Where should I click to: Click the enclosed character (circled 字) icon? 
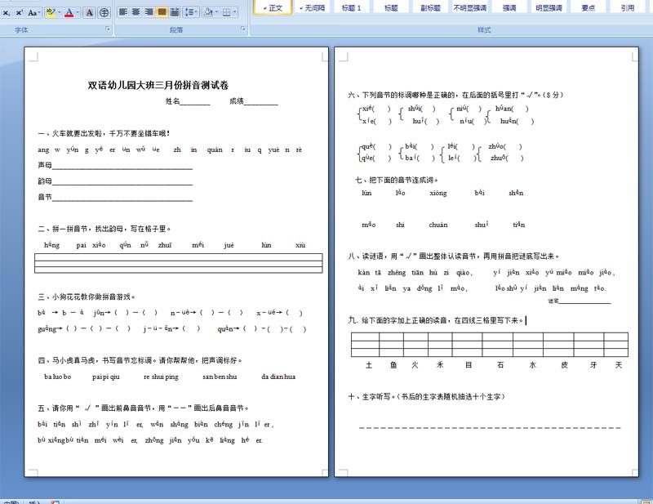click(x=104, y=13)
